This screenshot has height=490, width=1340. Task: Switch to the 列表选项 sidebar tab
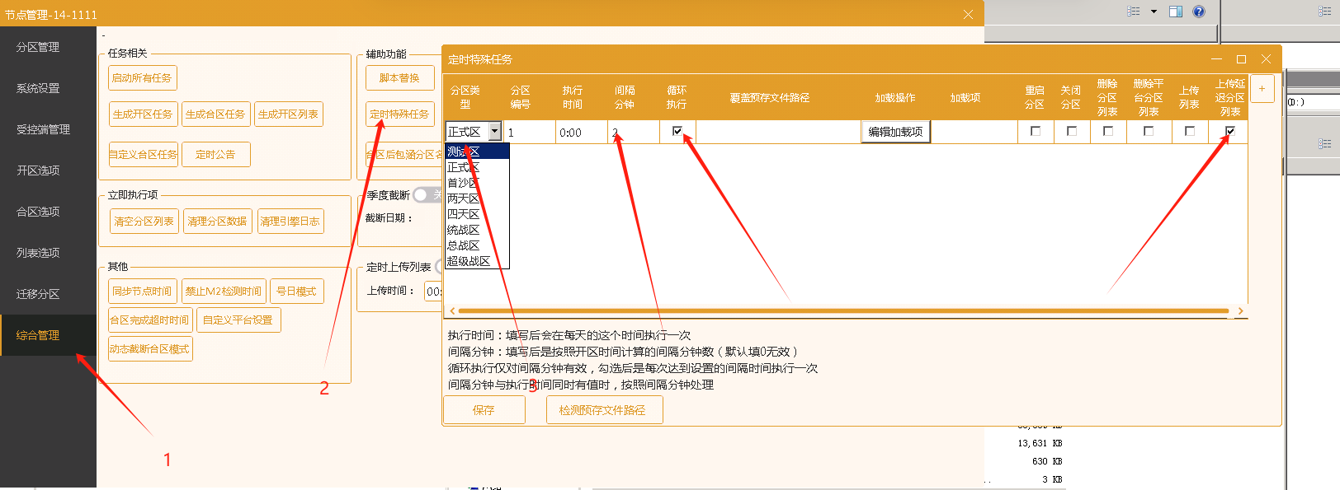pos(48,253)
